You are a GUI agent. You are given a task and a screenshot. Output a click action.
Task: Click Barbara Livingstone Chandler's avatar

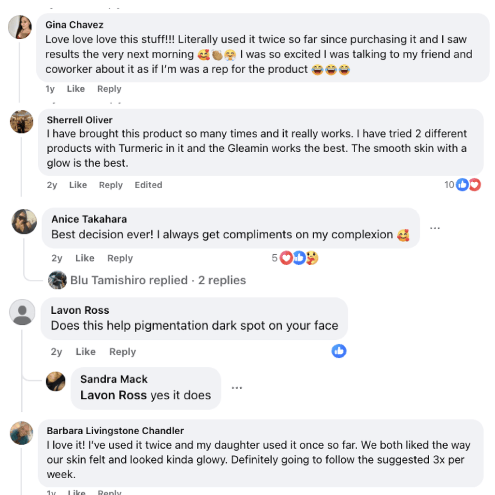[22, 433]
